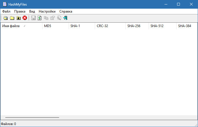Click the status bar resize grip
198x127 pixels.
point(196,125)
